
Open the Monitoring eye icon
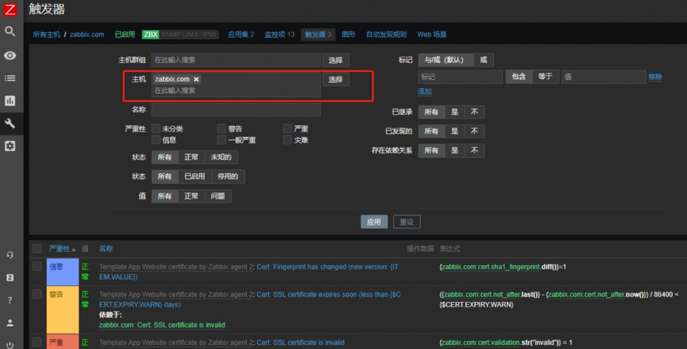(9, 56)
